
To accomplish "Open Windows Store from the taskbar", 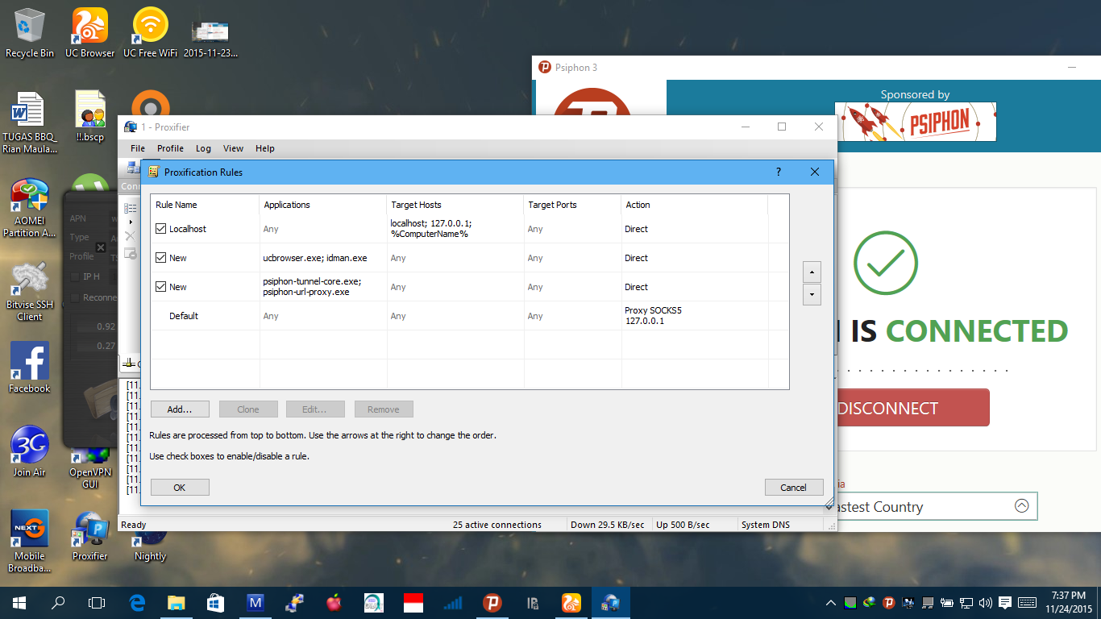I will tap(215, 602).
